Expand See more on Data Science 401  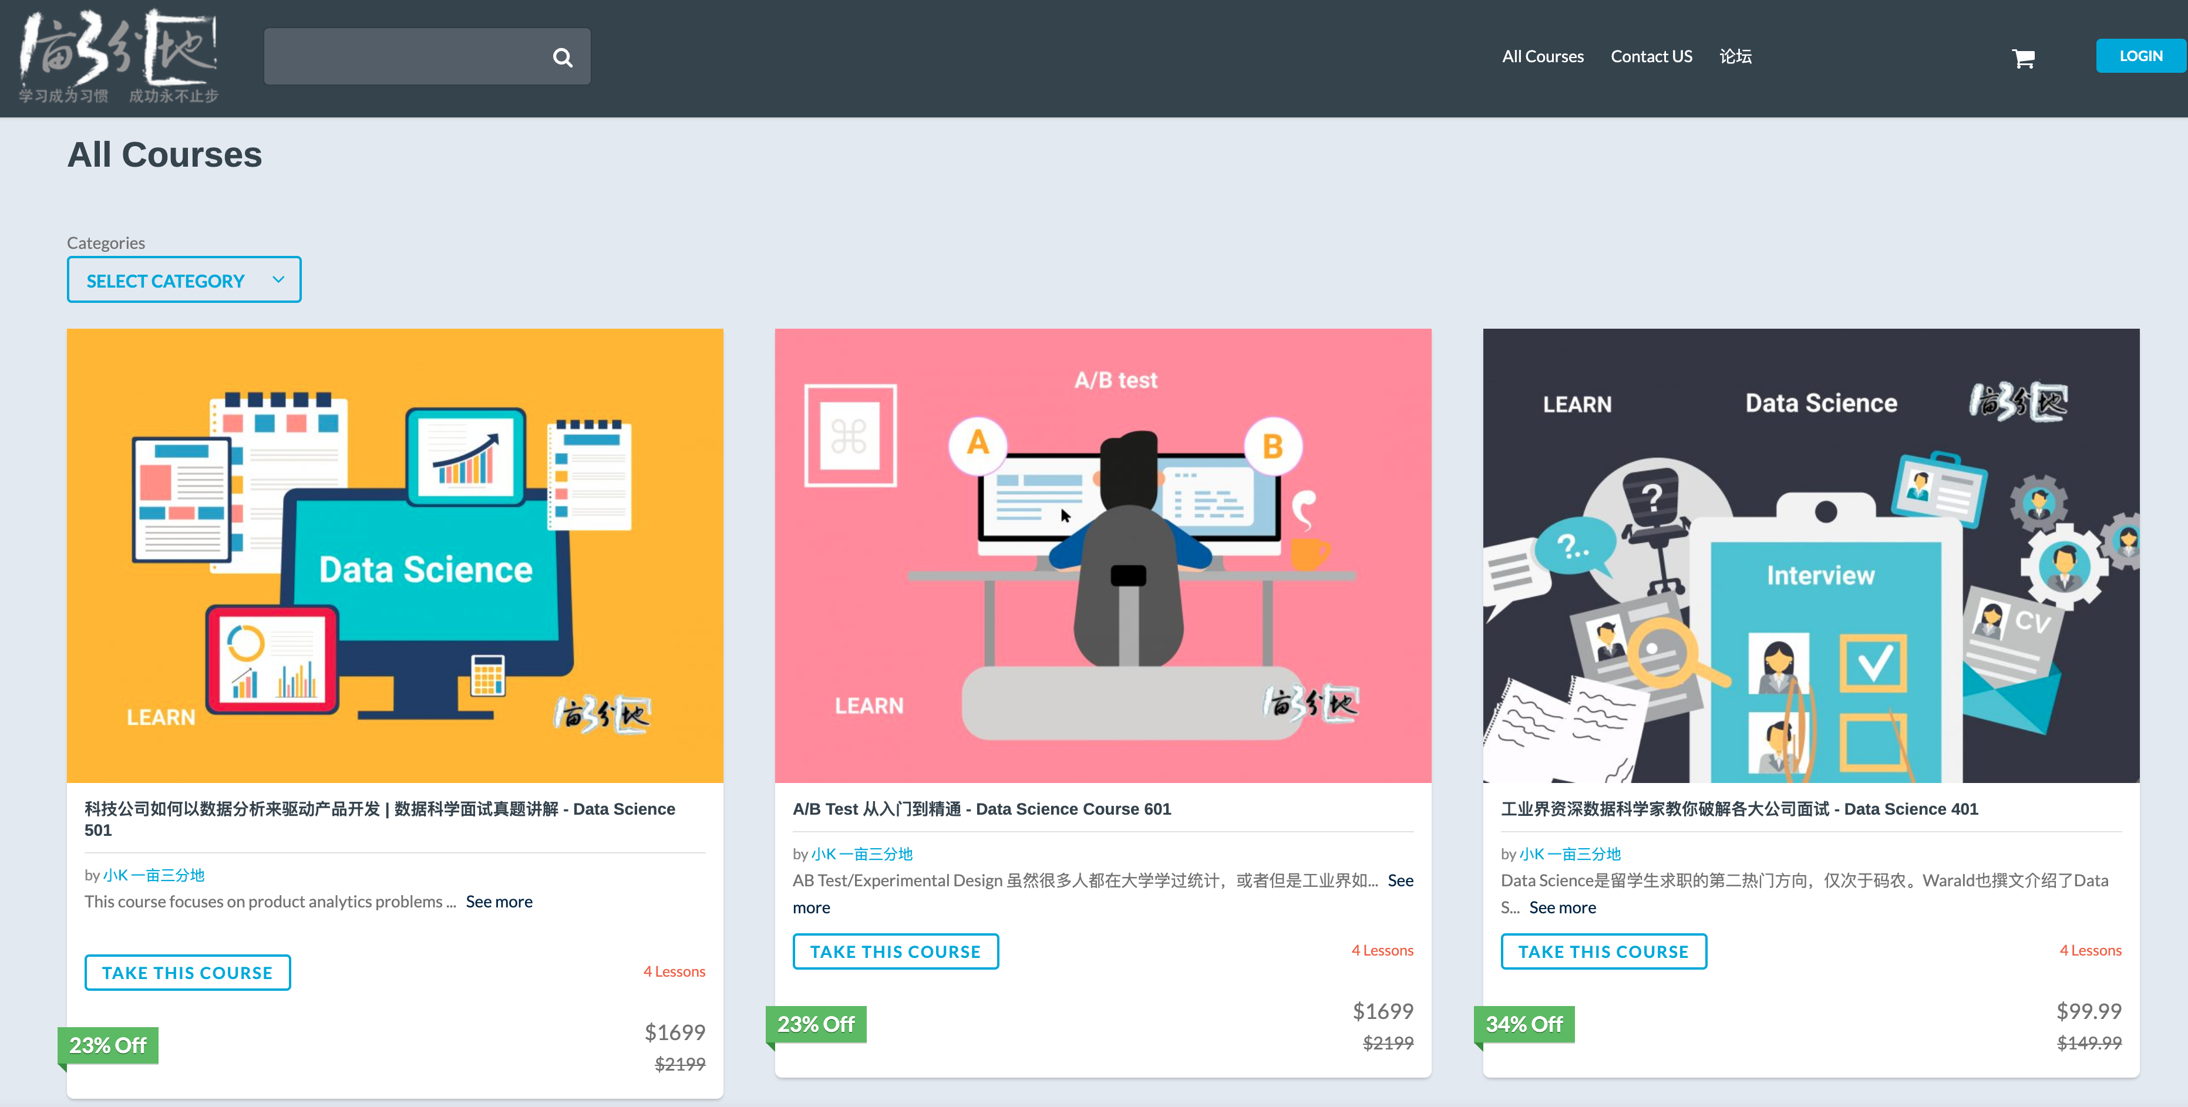pyautogui.click(x=1562, y=907)
